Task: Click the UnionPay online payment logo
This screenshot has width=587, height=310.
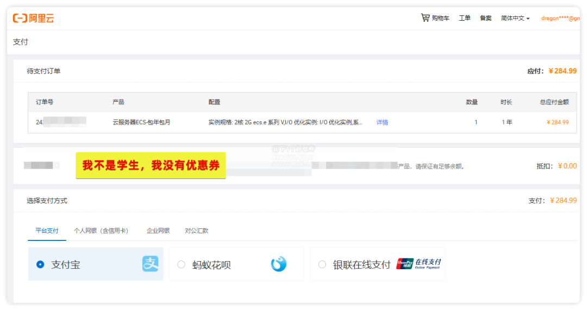Action: tap(419, 264)
